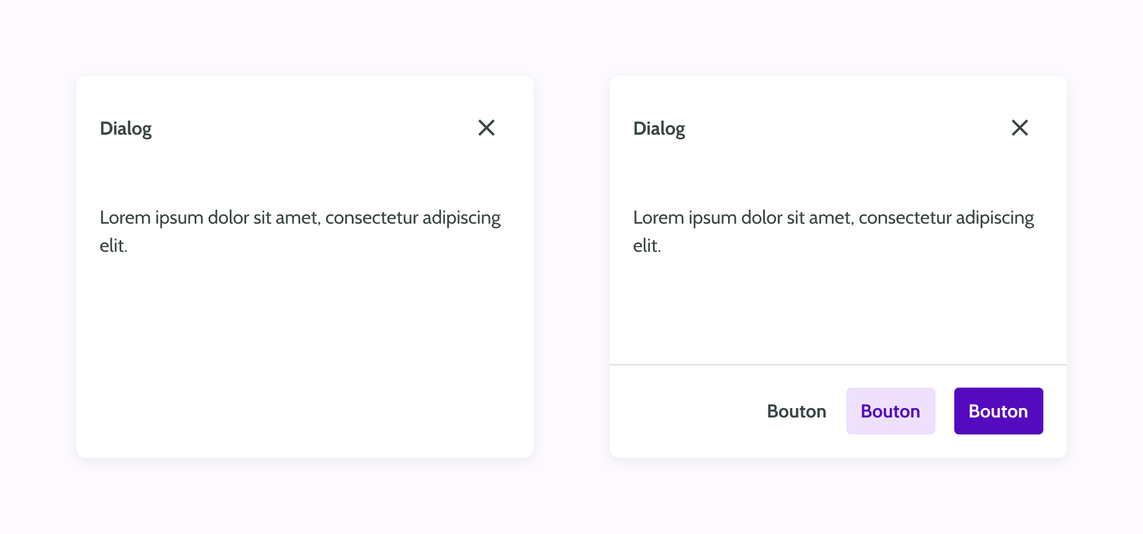Click the word "adipiscing" in the left dialog
Image resolution: width=1143 pixels, height=534 pixels.
coord(461,218)
